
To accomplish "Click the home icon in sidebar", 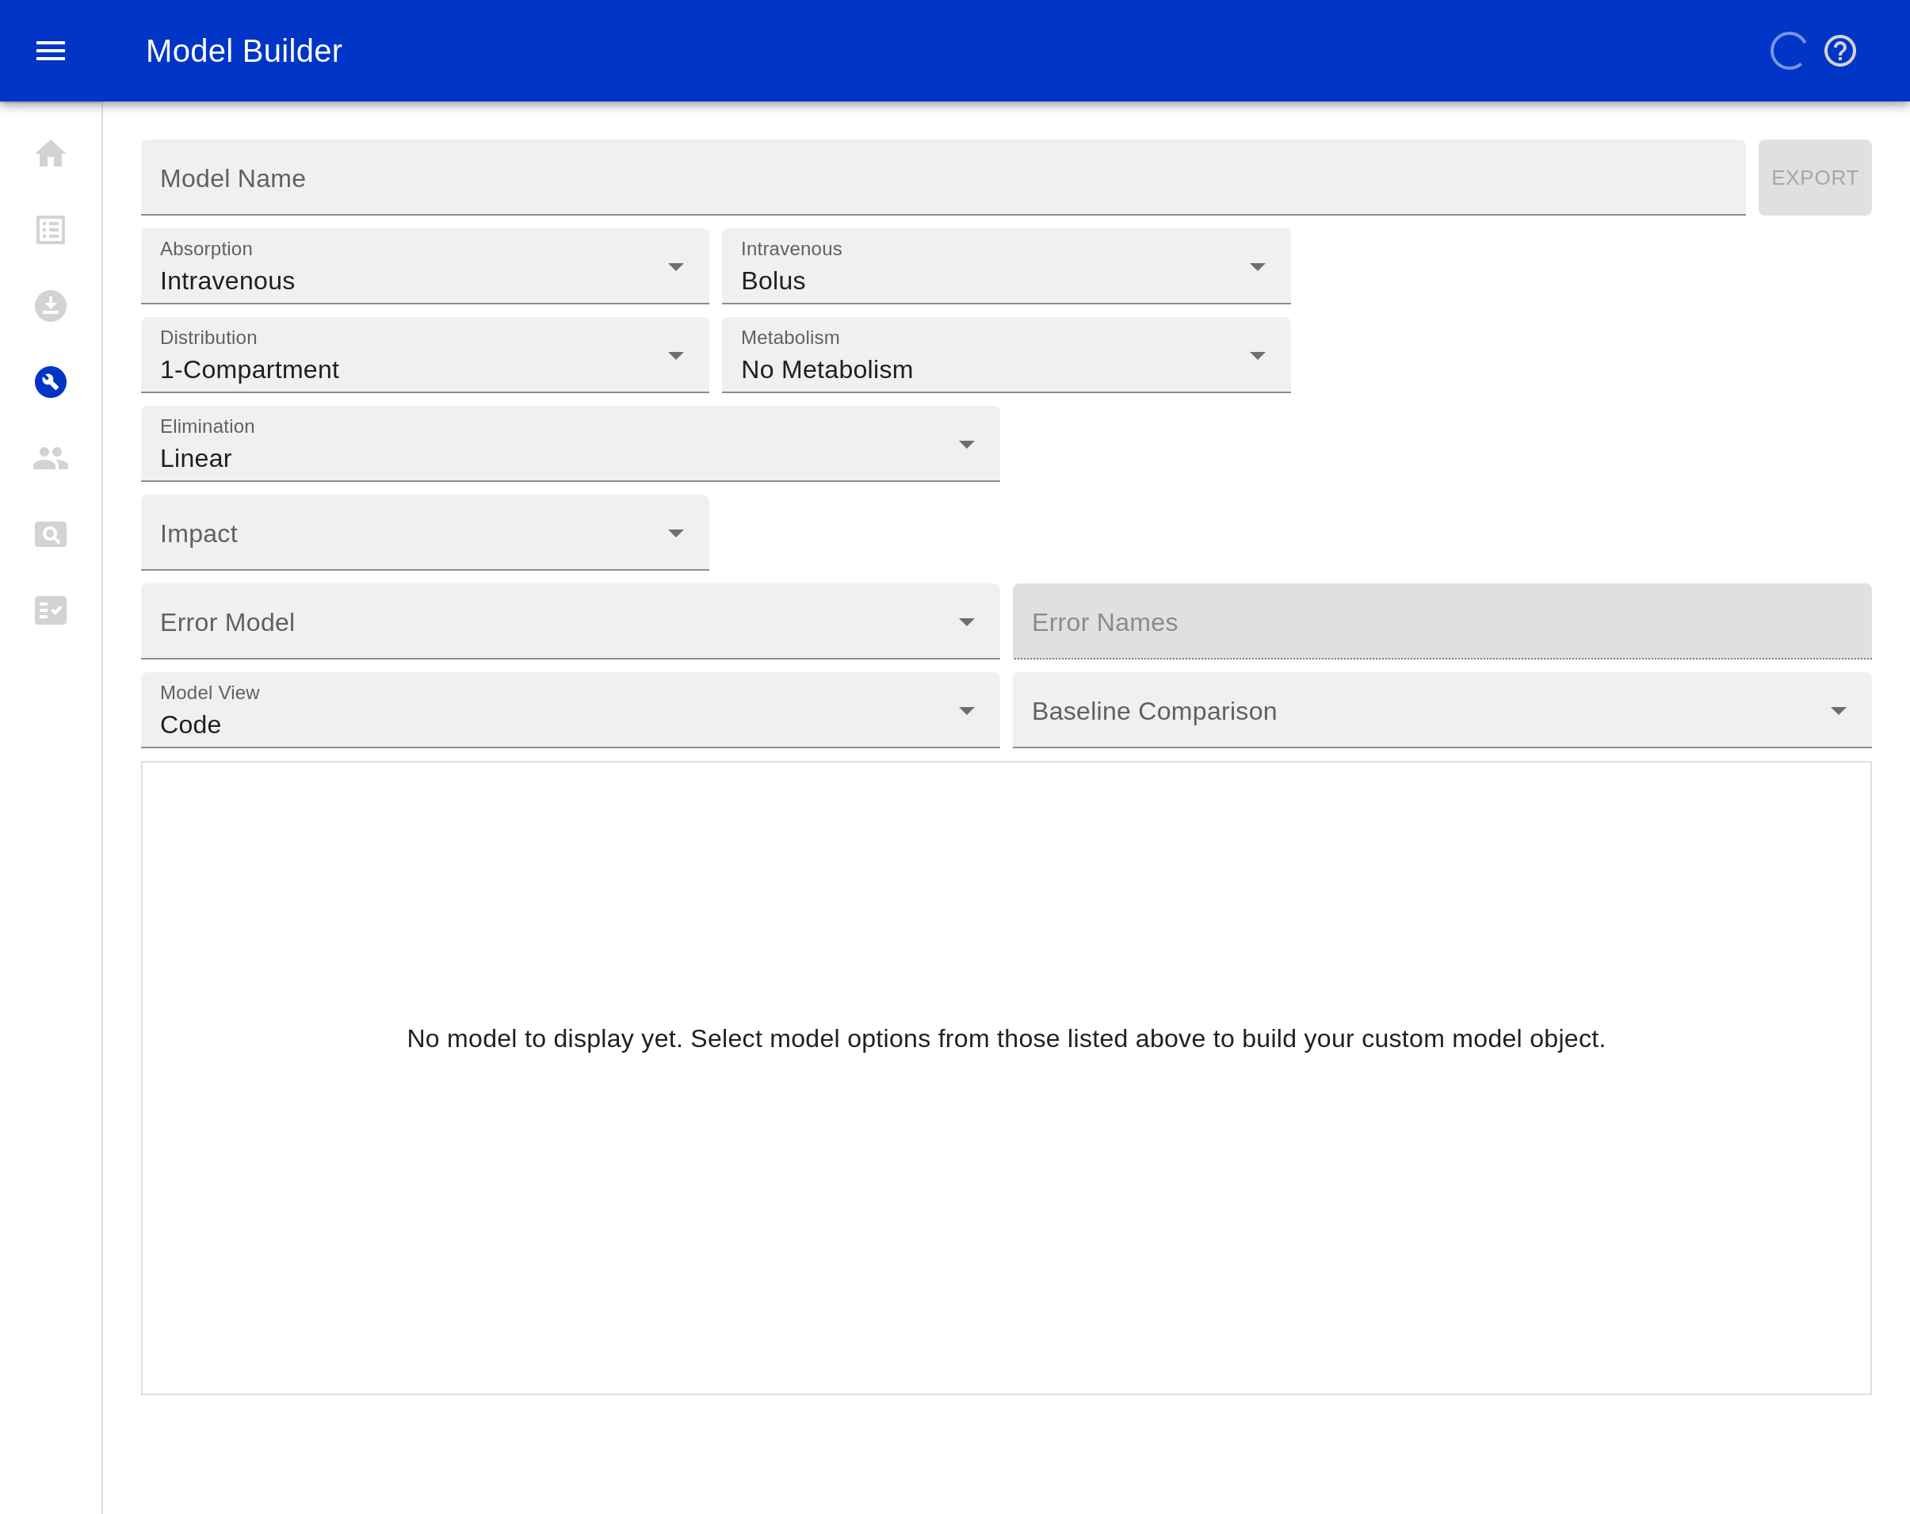I will (51, 154).
